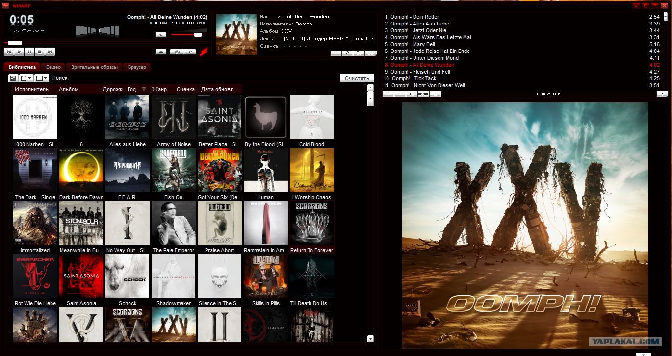Screen dimensions: 672x356
Task: Click the playlist list-options button
Action: 435,94
